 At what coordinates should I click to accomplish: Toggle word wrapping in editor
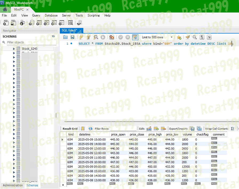tap(209, 37)
